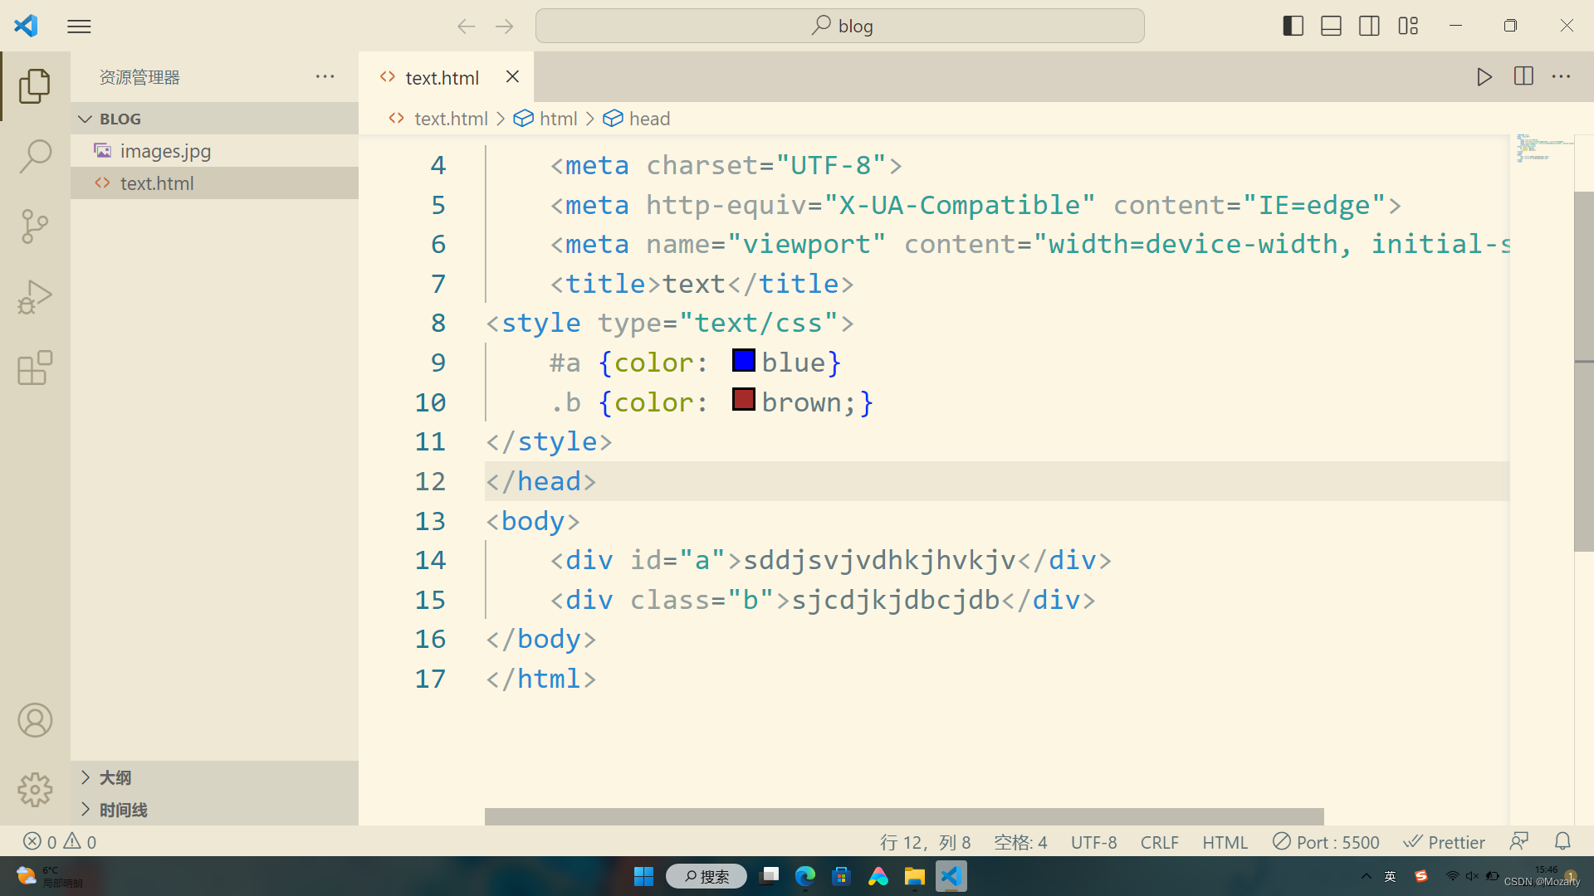Open images.jpg in the explorer
Image resolution: width=1594 pixels, height=896 pixels.
pos(214,151)
